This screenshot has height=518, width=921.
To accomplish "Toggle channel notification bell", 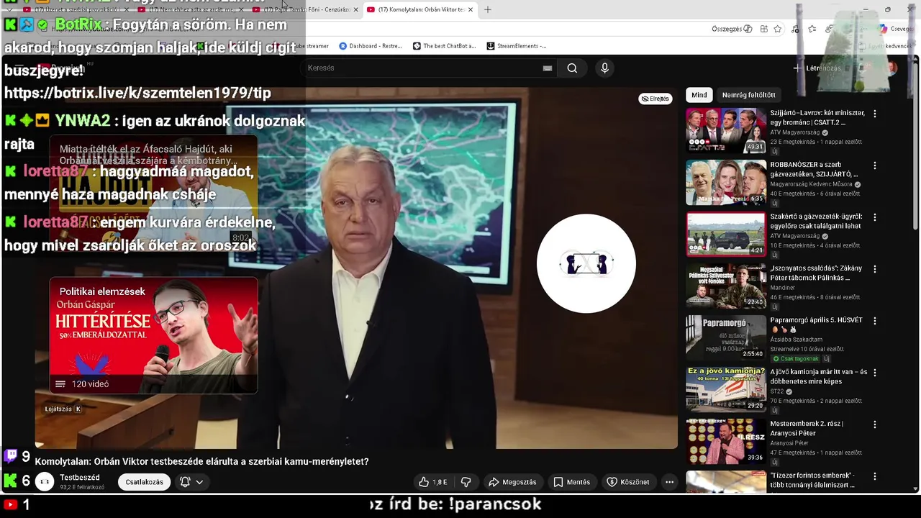I will 185,482.
